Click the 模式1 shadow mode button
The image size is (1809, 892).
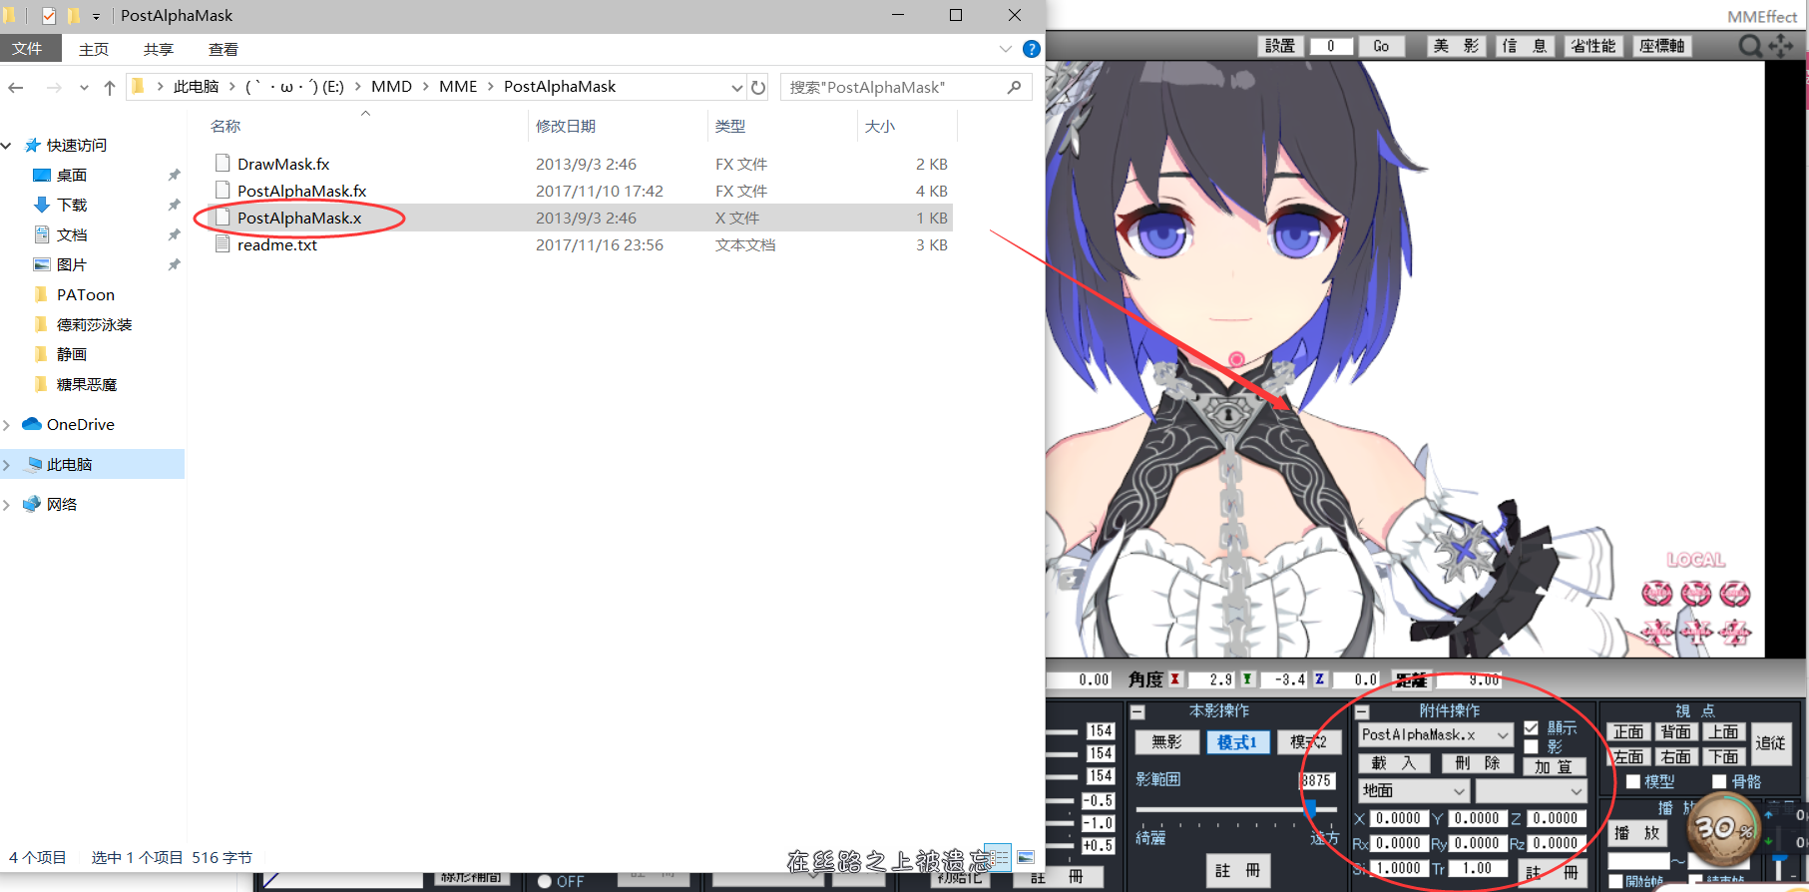coord(1237,742)
